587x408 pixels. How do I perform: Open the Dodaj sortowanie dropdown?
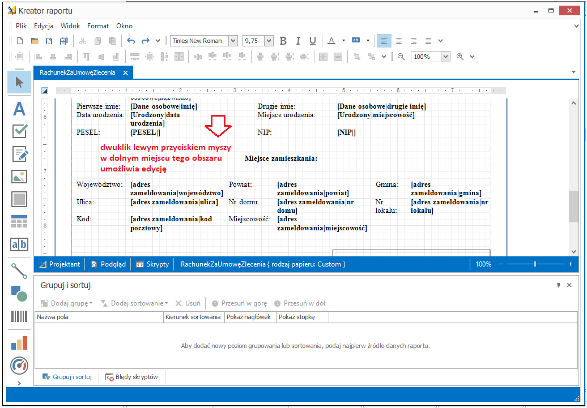pos(134,303)
